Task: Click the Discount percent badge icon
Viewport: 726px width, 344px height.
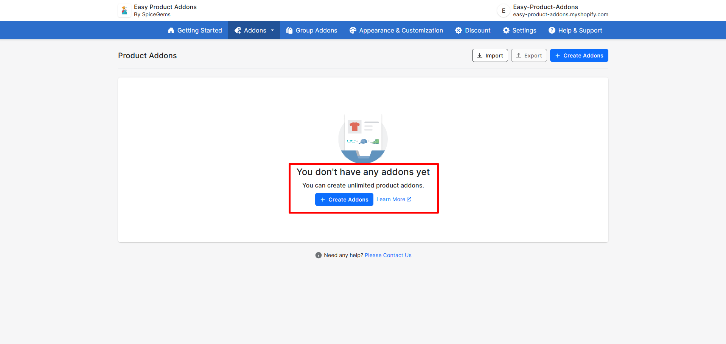Action: click(459, 31)
